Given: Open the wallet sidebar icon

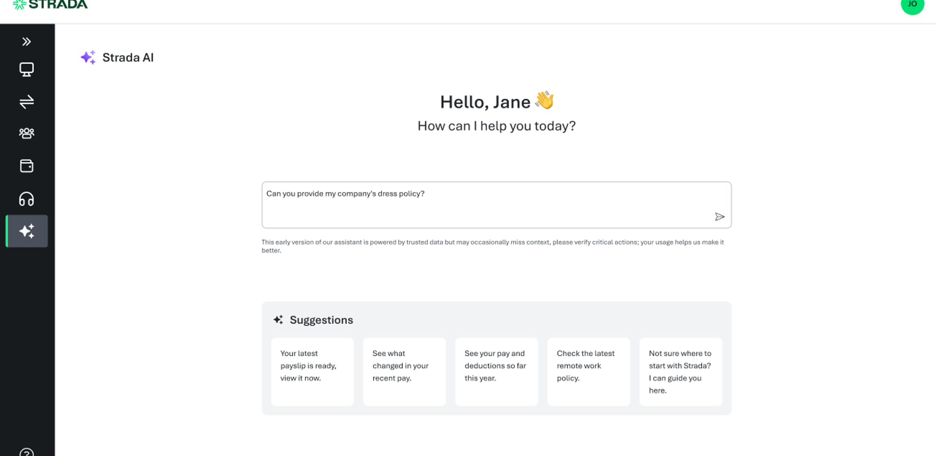Looking at the screenshot, I should (26, 166).
